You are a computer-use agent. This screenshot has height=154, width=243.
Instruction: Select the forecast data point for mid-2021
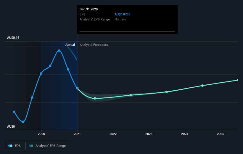coord(95,98)
